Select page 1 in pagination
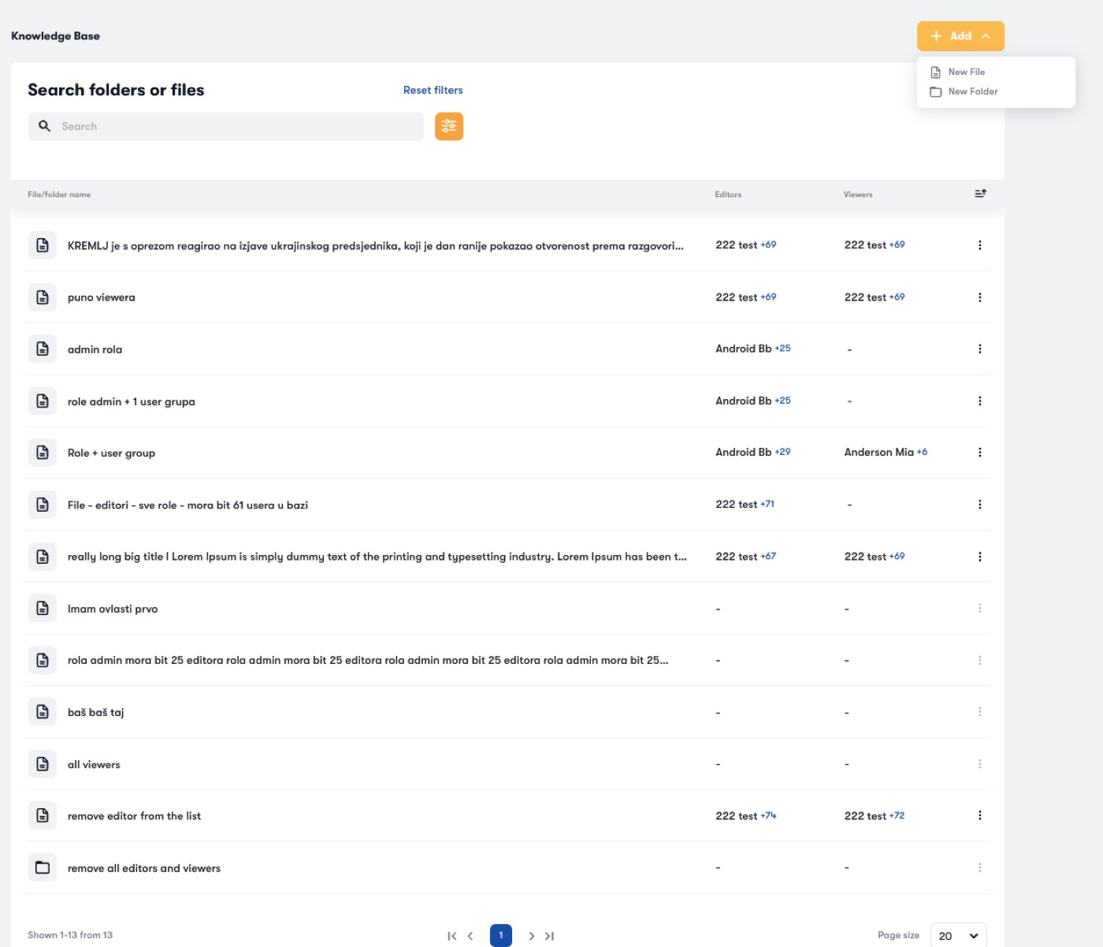The height and width of the screenshot is (947, 1103). 501,936
